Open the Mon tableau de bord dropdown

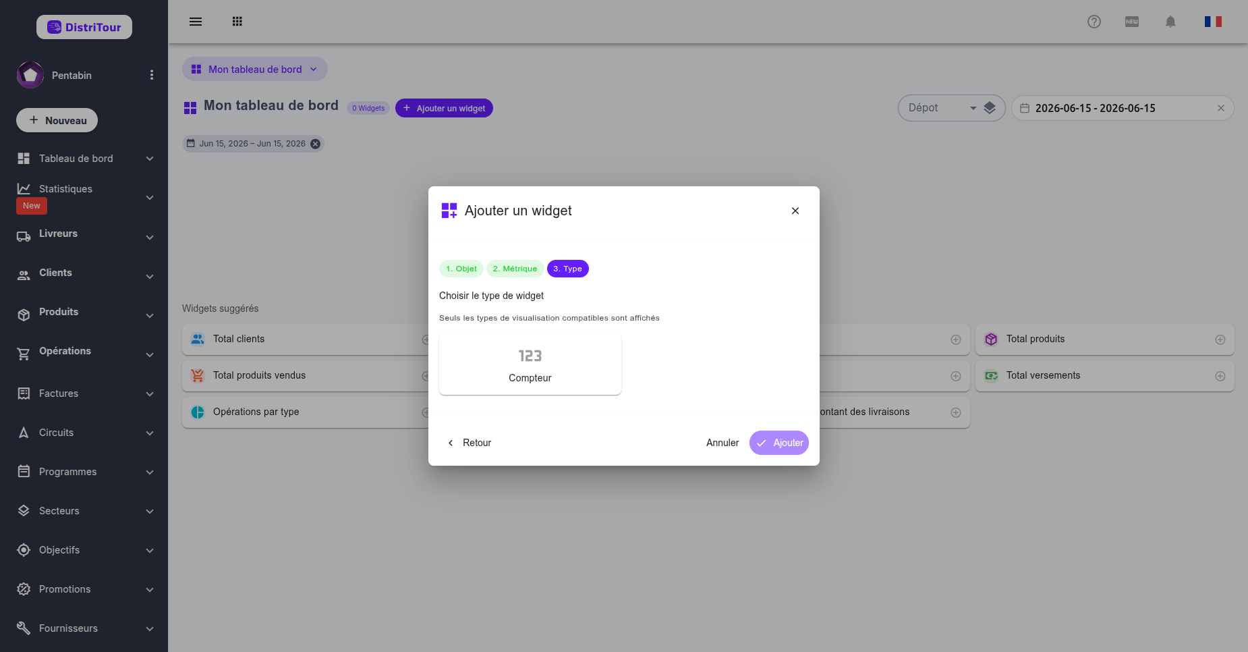click(x=255, y=69)
